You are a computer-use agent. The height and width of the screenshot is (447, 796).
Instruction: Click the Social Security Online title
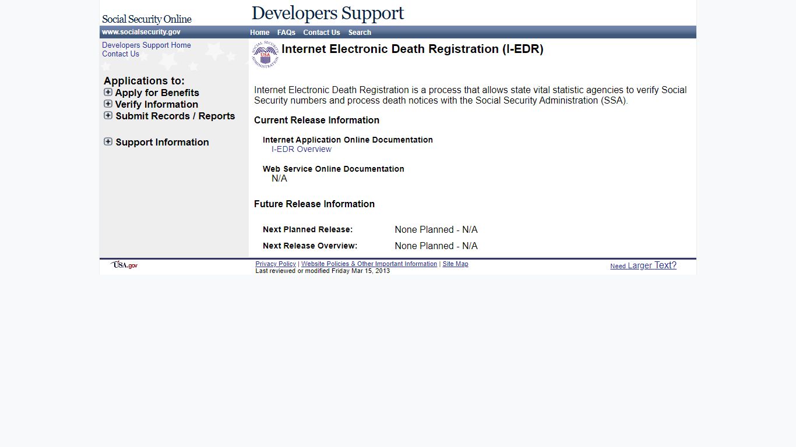(147, 19)
